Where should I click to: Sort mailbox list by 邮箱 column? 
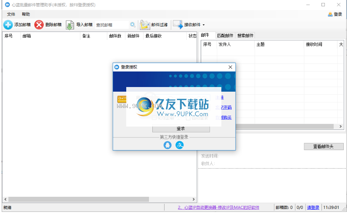click(x=27, y=36)
